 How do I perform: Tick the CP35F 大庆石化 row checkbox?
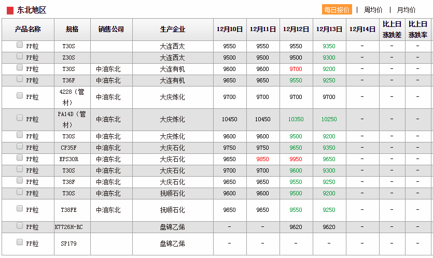coord(20,146)
